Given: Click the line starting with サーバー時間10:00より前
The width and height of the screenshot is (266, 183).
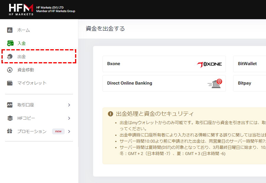Looking at the screenshot, I should click(x=193, y=141).
